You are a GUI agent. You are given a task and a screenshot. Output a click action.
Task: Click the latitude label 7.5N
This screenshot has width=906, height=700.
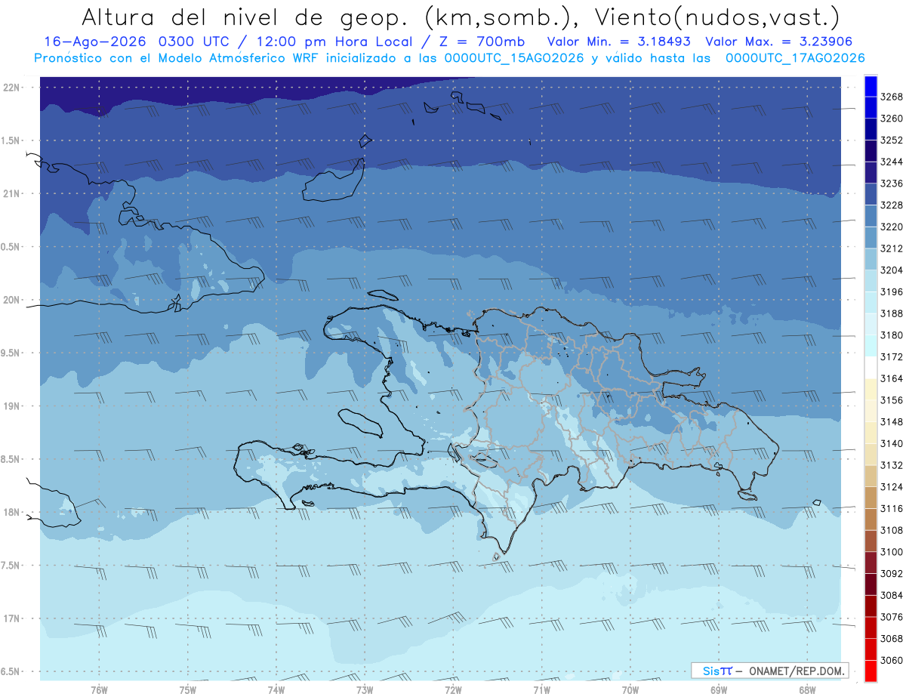pyautogui.click(x=9, y=566)
